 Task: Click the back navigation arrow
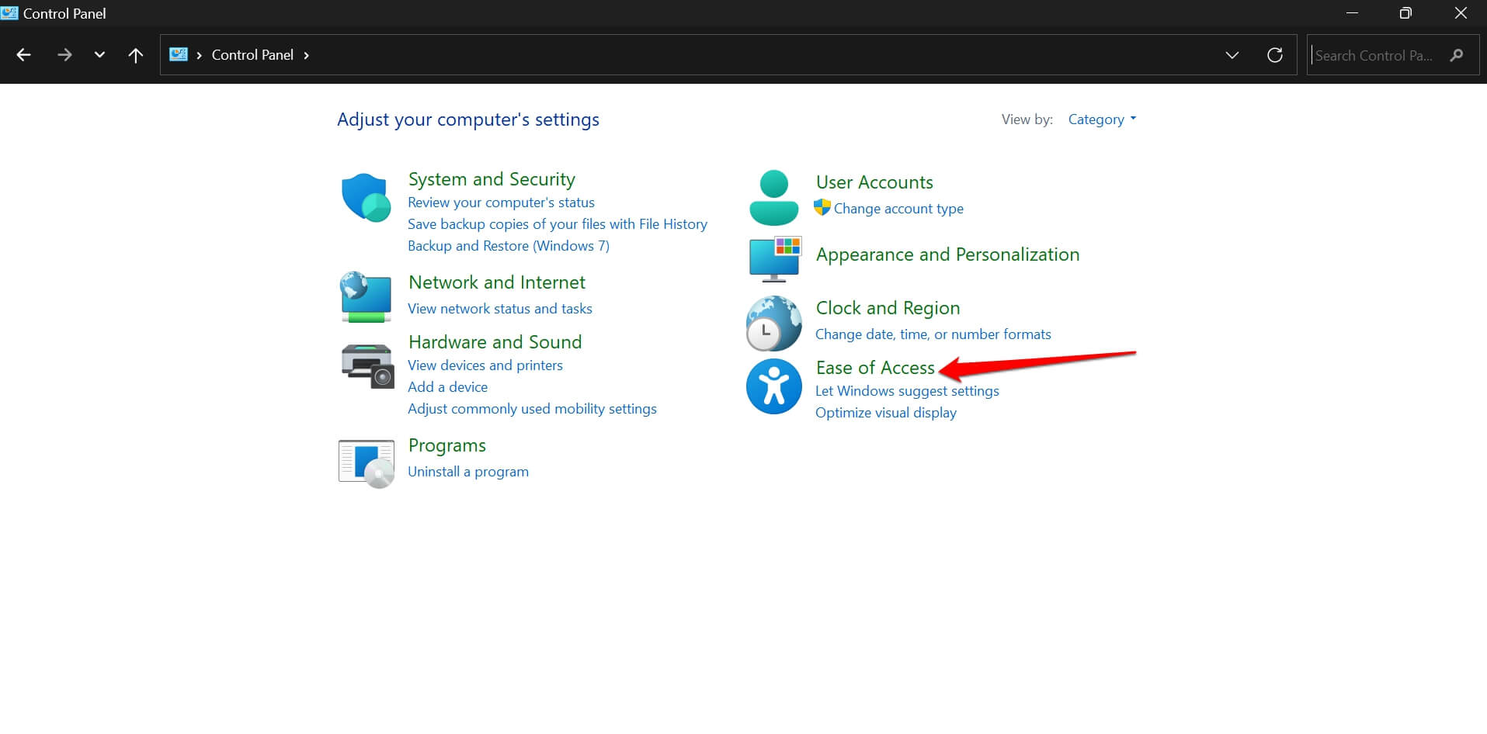point(24,54)
